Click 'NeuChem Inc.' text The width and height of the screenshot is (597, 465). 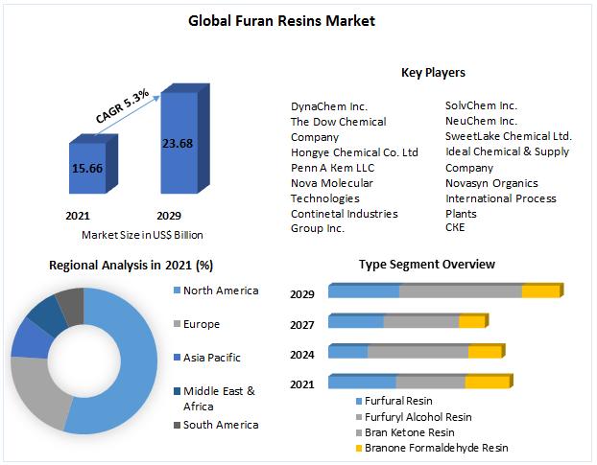[x=481, y=121]
